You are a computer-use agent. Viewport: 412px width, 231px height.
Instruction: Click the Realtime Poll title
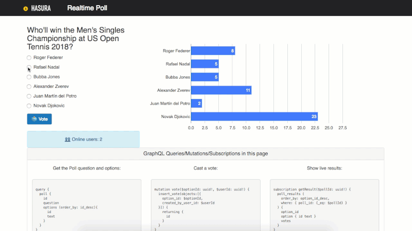coord(87,8)
